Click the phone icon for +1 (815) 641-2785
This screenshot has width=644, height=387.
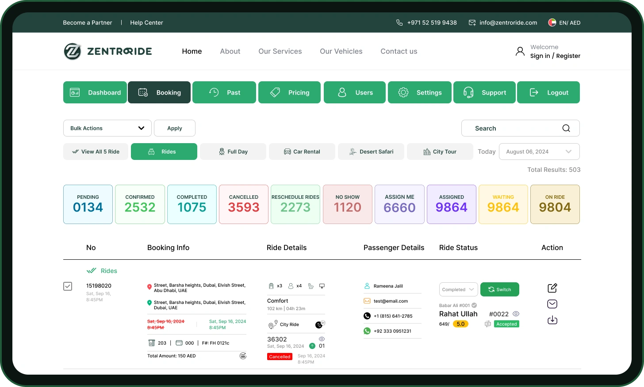pos(367,316)
